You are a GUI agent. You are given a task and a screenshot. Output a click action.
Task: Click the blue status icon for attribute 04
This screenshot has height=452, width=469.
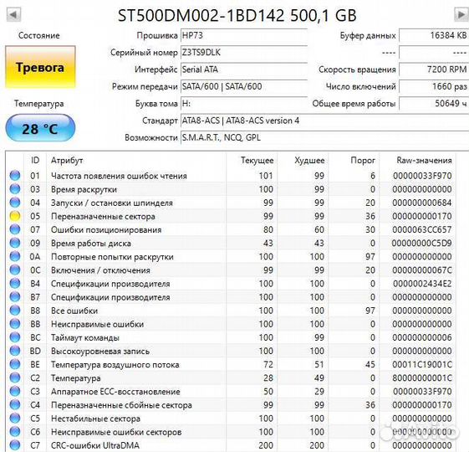point(15,203)
